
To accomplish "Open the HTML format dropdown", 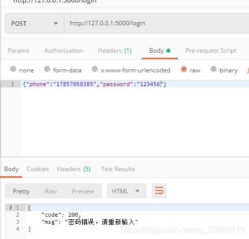I will coord(127,191).
